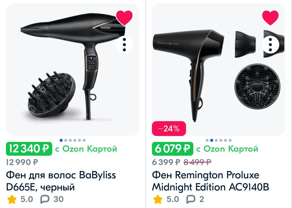
Task: Open Фен Remington Proluxe Midnight Edition title
Action: [210, 181]
